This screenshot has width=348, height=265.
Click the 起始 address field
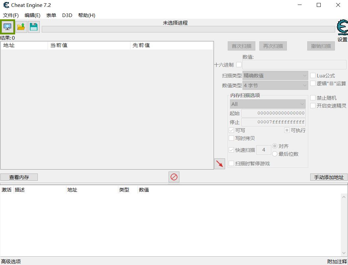pos(273,113)
